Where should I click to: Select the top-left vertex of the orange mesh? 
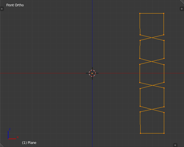pyautogui.click(x=140, y=14)
